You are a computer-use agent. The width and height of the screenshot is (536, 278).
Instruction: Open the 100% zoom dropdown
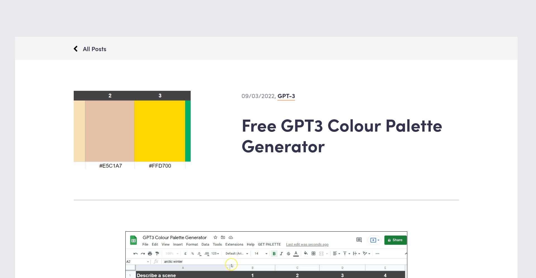tap(172, 254)
